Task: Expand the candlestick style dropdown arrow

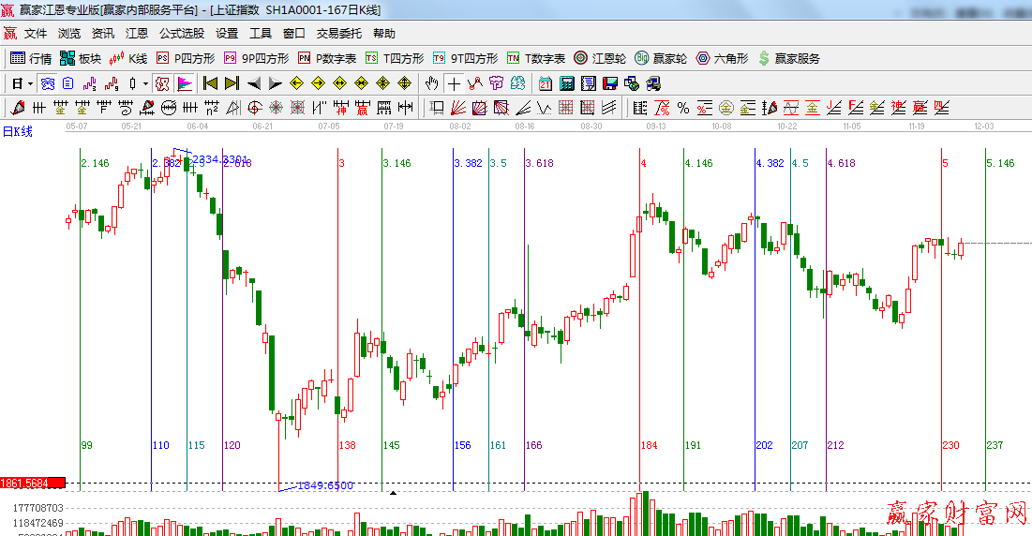Action: [x=145, y=83]
